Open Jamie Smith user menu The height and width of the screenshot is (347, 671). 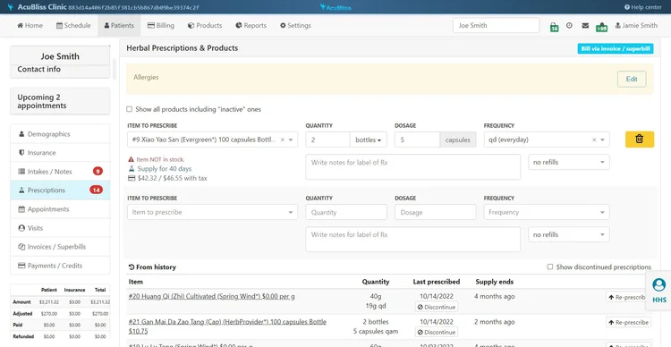[636, 25]
